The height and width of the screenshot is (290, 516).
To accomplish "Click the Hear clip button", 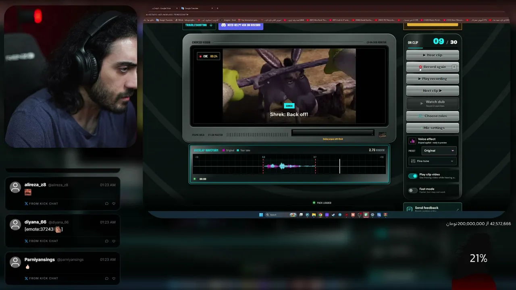I will [433, 55].
